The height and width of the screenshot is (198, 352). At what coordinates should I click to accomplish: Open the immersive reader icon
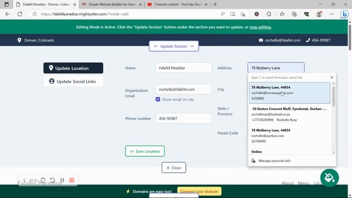233,14
